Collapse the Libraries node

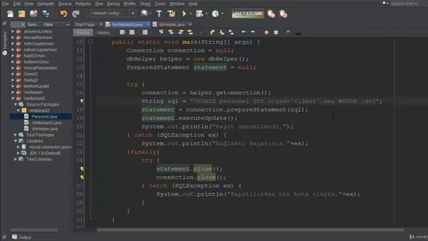(15, 141)
